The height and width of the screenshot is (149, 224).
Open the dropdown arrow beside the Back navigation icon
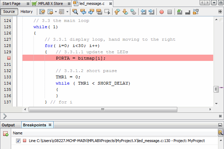(55, 11)
